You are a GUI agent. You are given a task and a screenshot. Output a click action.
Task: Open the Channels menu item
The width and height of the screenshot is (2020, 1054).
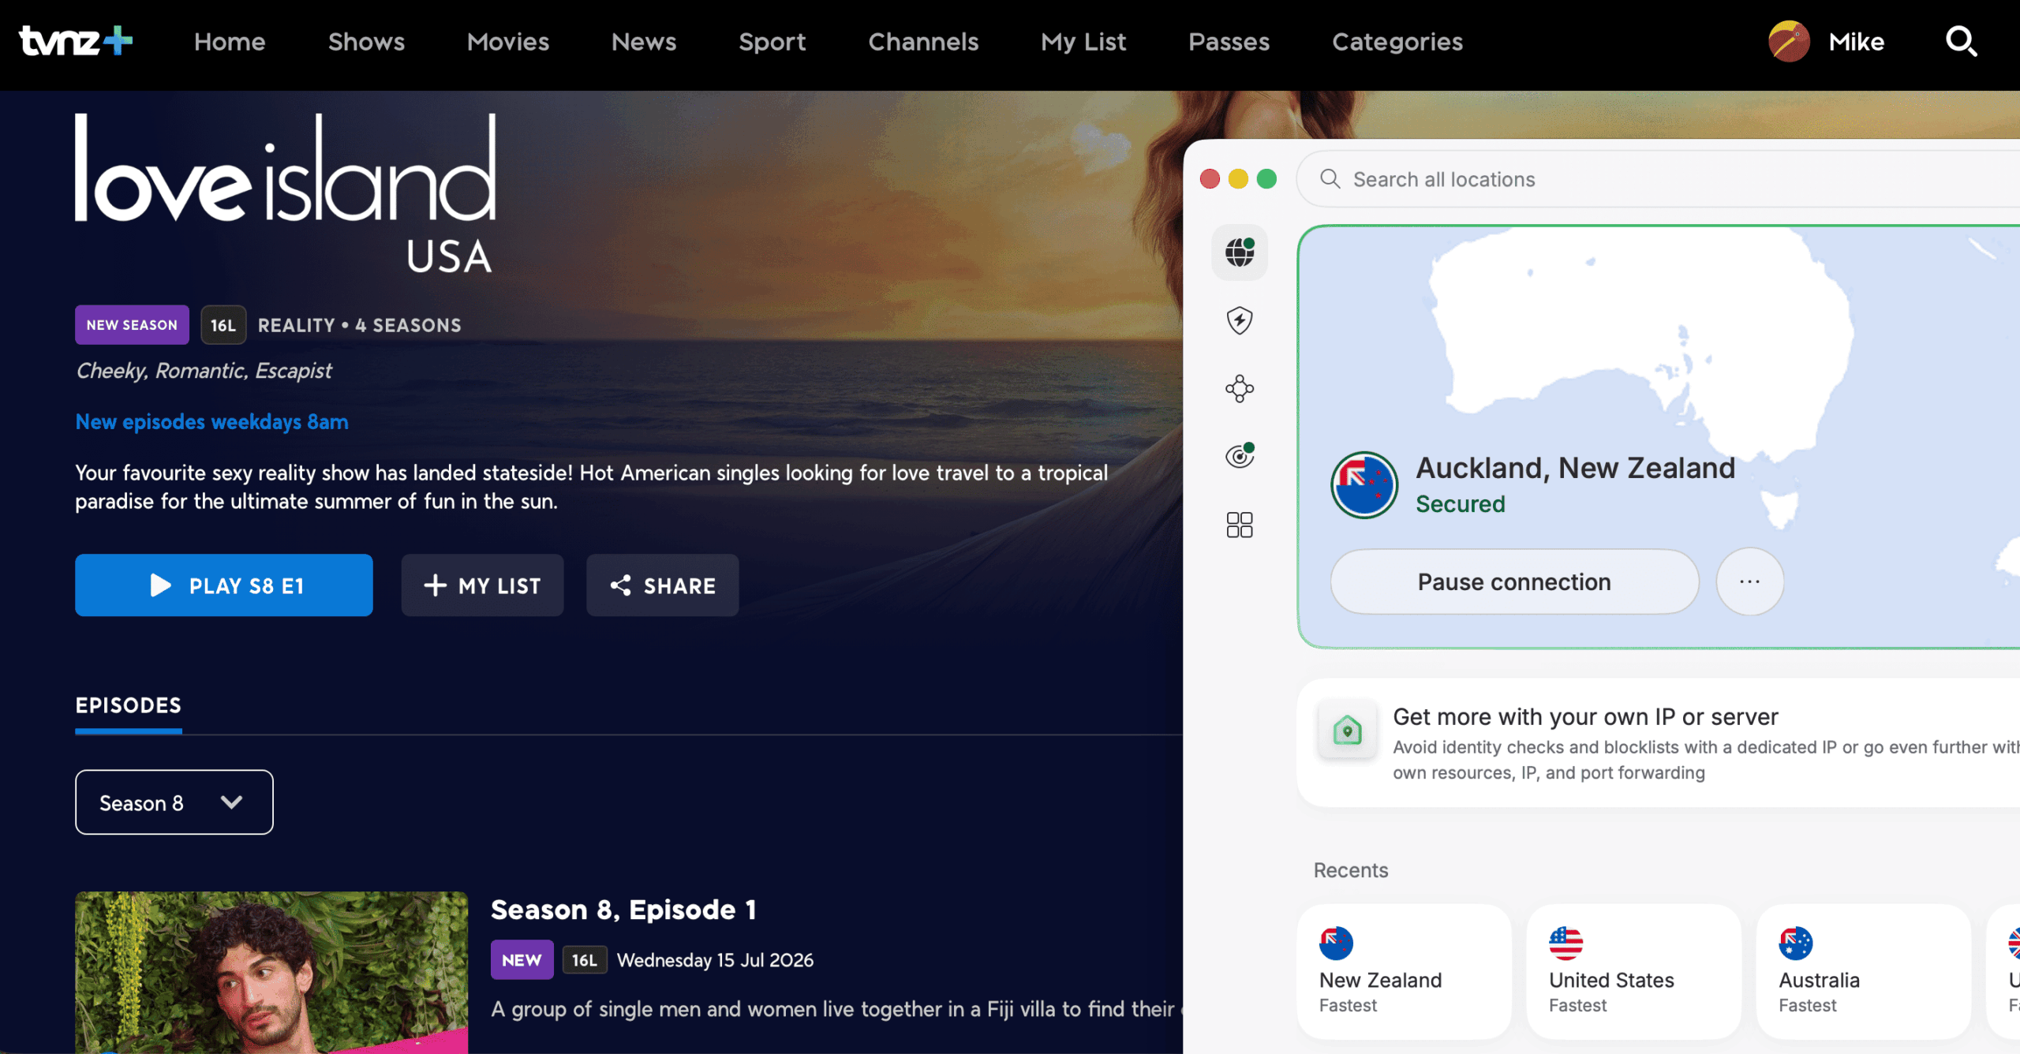(923, 41)
